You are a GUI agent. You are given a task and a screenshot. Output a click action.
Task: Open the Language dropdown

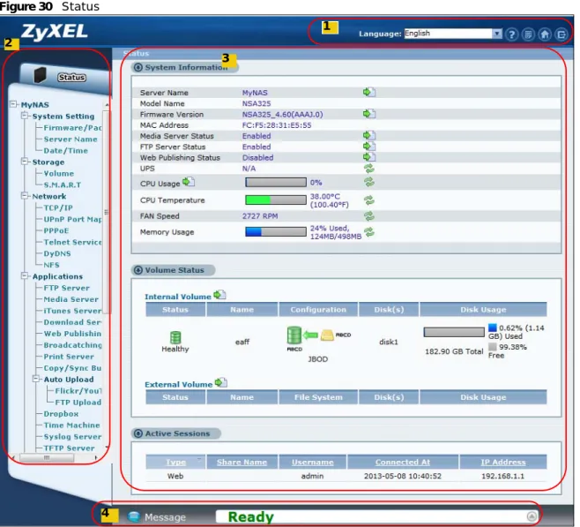[453, 34]
